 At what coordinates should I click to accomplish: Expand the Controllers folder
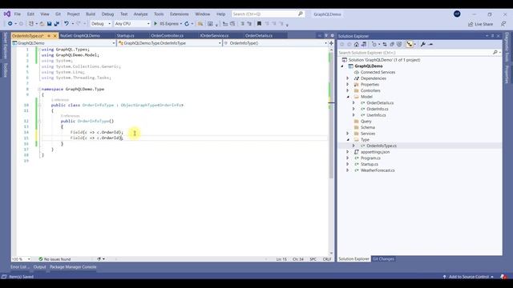(348, 90)
